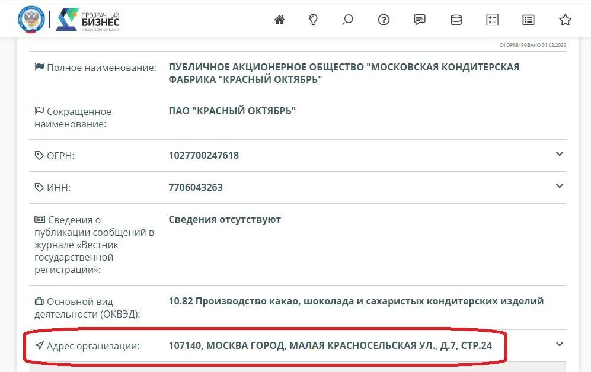Image resolution: width=591 pixels, height=372 pixels.
Task: Click the flag icon beside Сокращенное наименование
Action: (39, 111)
